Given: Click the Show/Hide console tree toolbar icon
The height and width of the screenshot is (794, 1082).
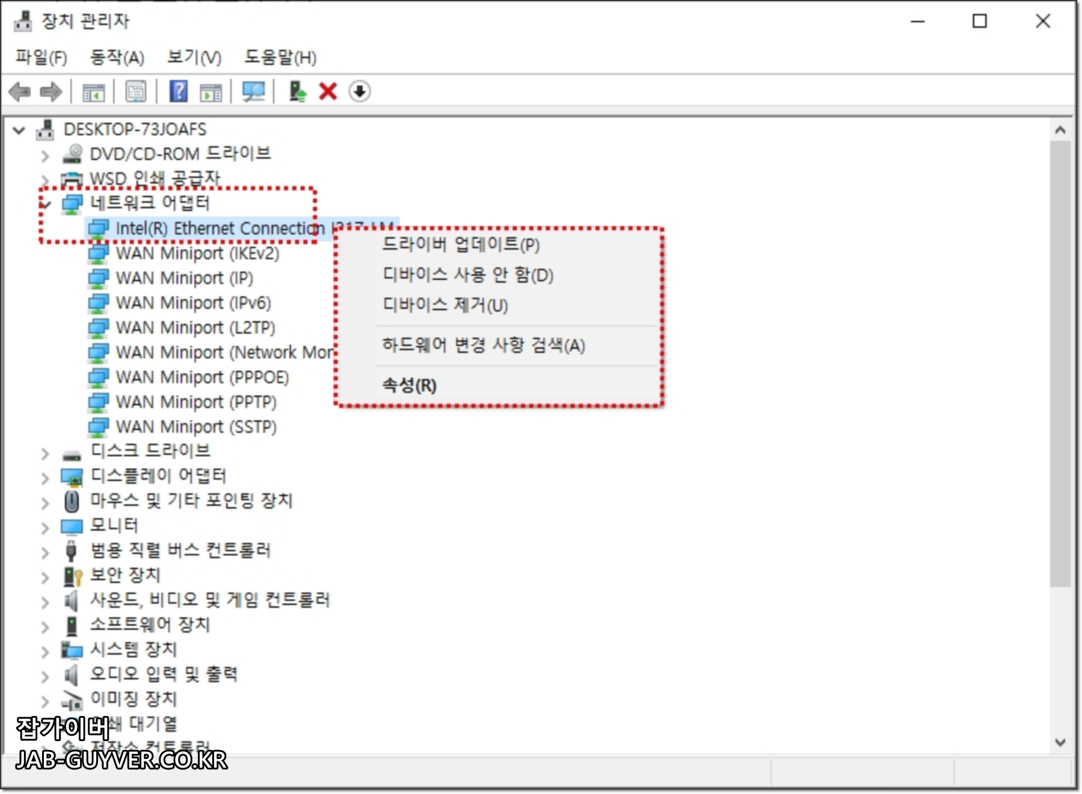Looking at the screenshot, I should [x=94, y=91].
